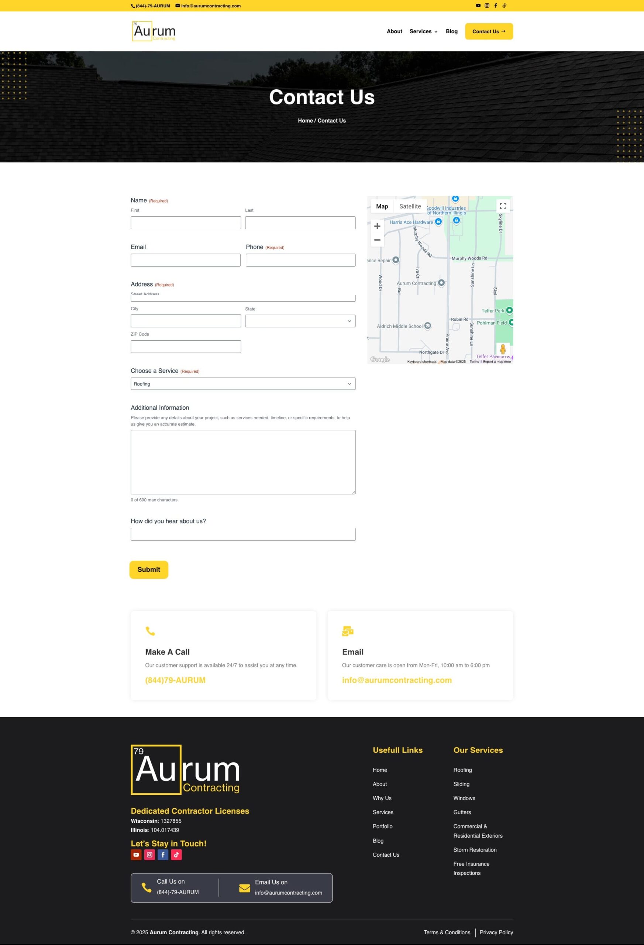This screenshot has height=945, width=644.
Task: Submit the contact form
Action: pos(149,570)
